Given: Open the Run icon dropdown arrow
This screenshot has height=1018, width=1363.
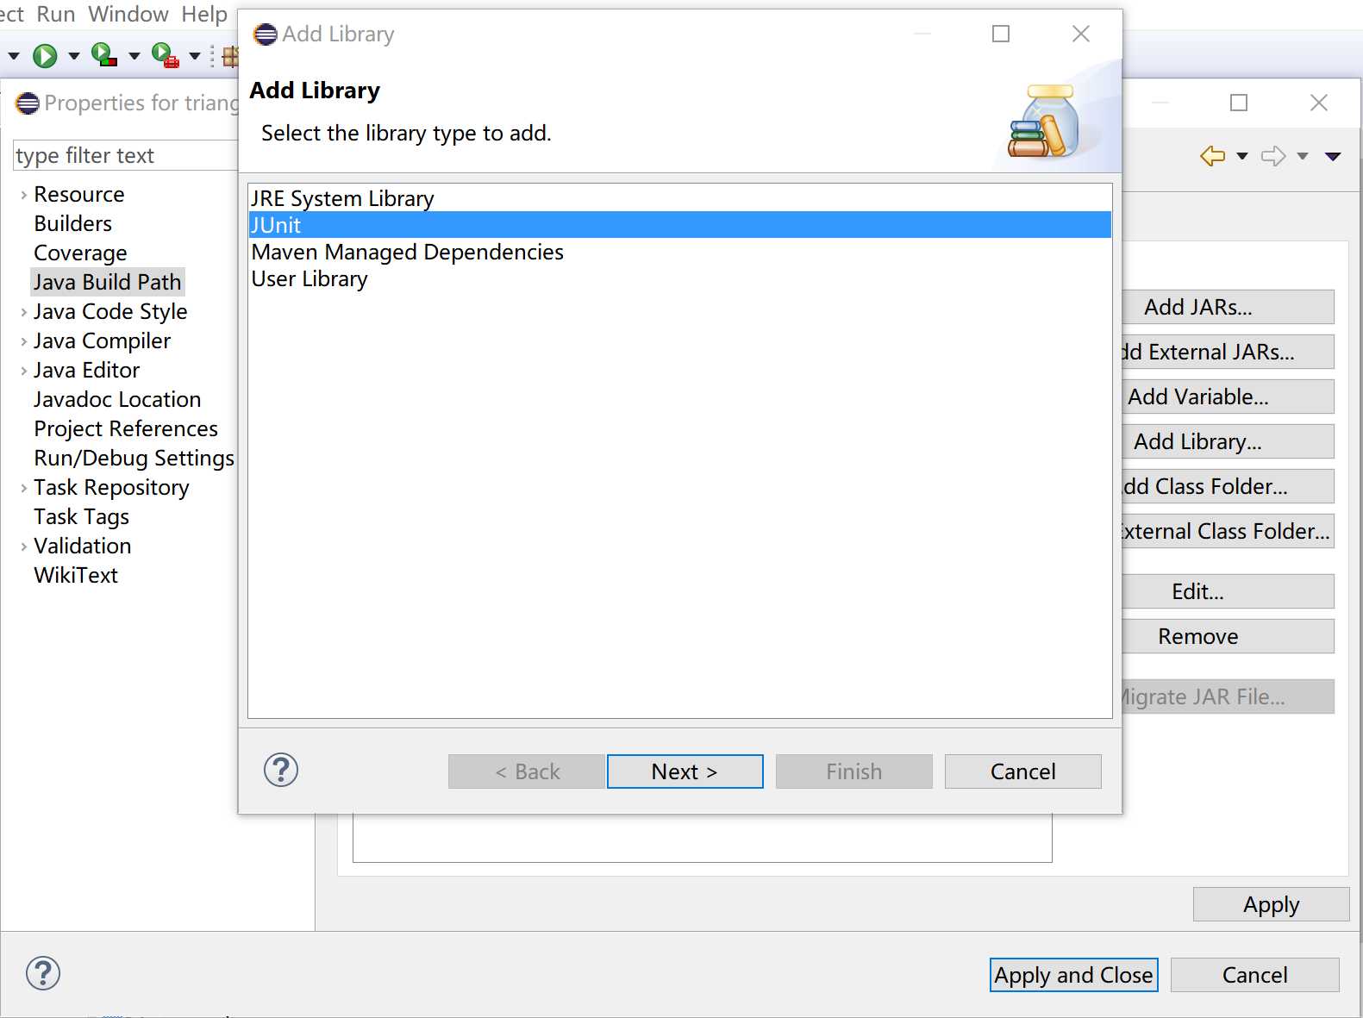Looking at the screenshot, I should [x=73, y=56].
